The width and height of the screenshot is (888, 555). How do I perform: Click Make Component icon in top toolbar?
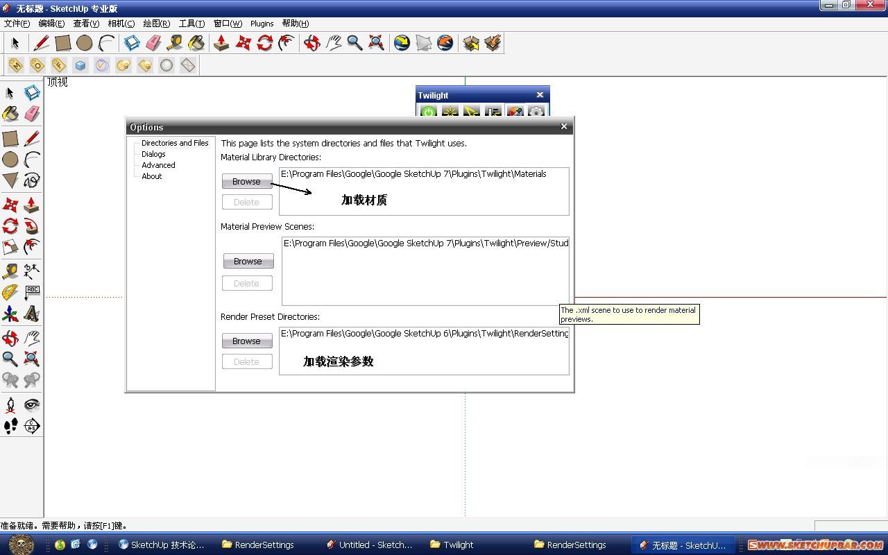coord(132,43)
